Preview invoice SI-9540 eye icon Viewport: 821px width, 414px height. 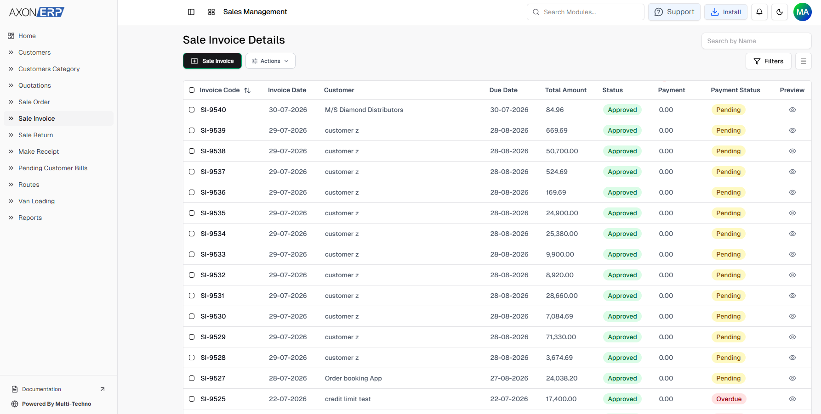pos(792,110)
